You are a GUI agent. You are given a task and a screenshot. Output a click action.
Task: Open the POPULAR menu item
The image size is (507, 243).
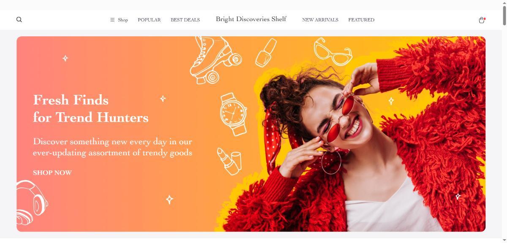click(x=149, y=20)
